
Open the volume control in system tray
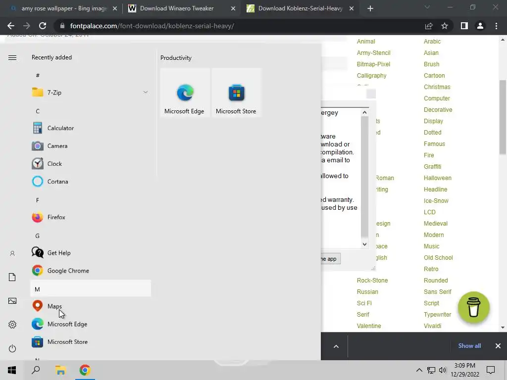[x=443, y=370]
